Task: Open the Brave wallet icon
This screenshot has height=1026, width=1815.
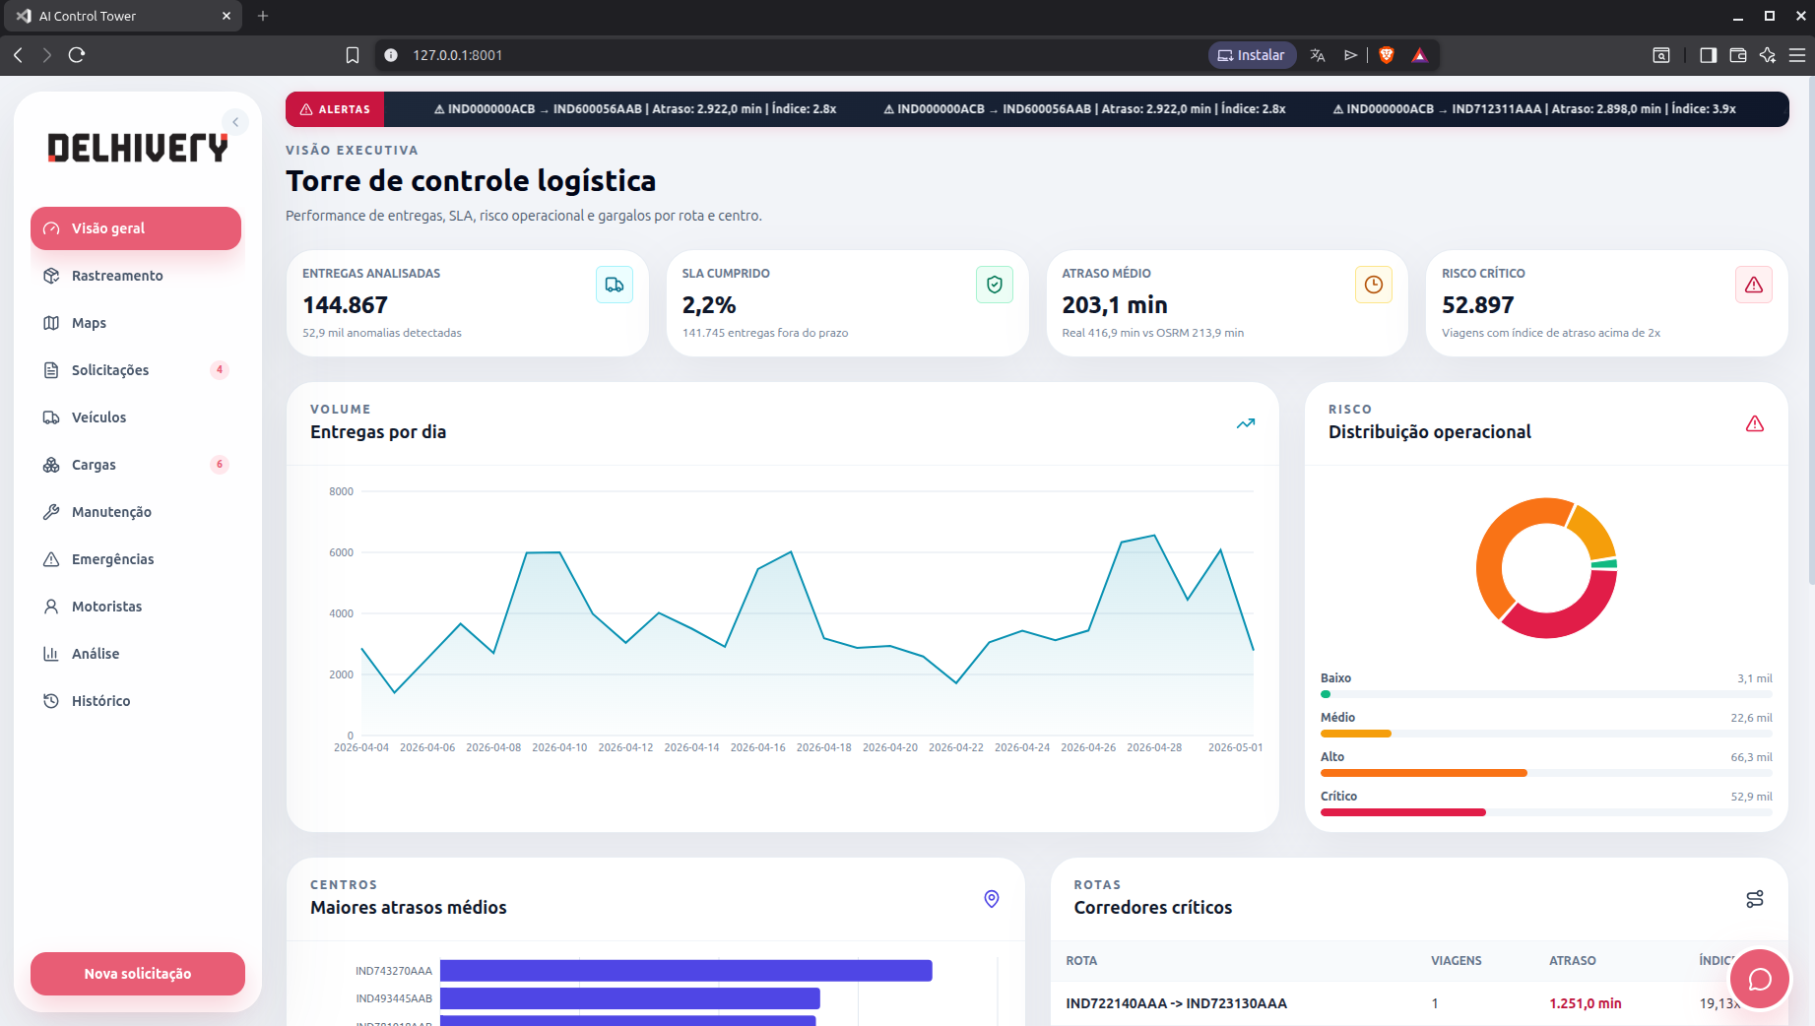Action: point(1738,55)
